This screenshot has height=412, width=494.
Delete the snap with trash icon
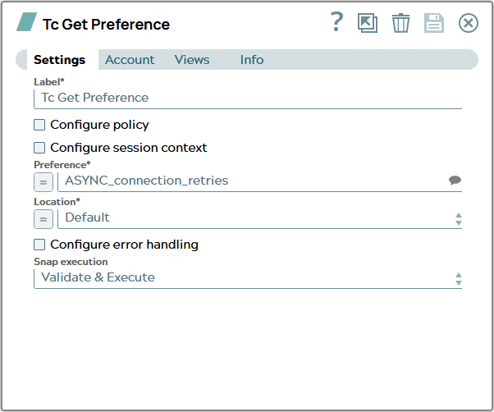(x=400, y=23)
